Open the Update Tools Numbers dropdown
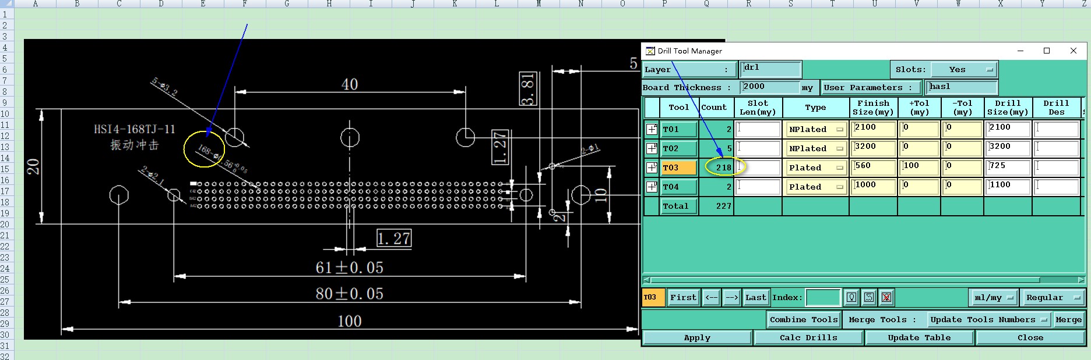Screen dimensions: 1091x360 coord(989,319)
